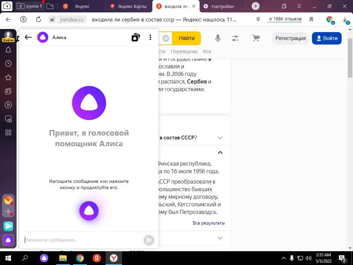Clear the search query
Image resolution: width=353 pixels, height=265 pixels.
tap(166, 38)
